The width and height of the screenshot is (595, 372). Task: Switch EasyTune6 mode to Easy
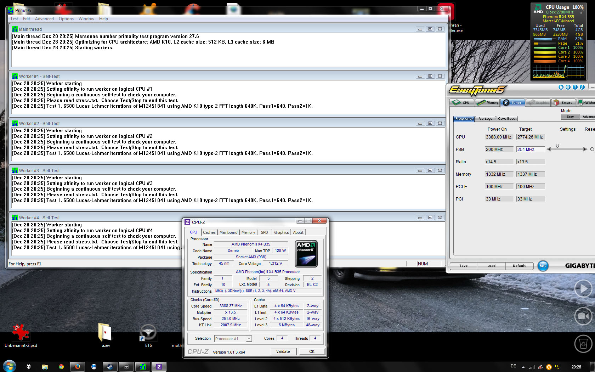point(570,117)
